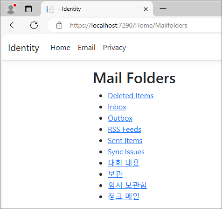
Task: Go back to the previous page
Action: [14, 25]
